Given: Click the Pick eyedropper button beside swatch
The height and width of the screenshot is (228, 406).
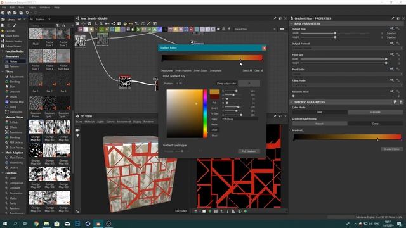Looking at the screenshot, I should point(214,103).
